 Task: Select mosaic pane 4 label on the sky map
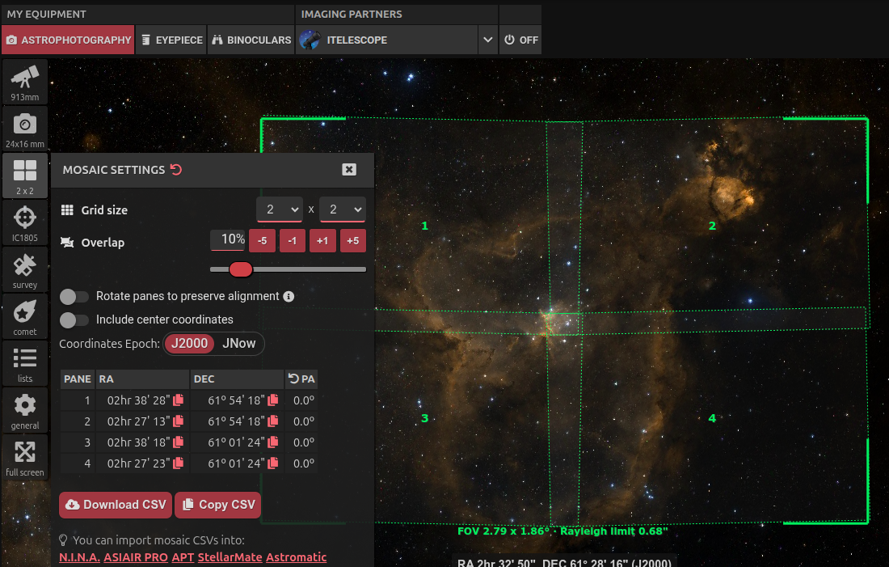[x=712, y=418]
